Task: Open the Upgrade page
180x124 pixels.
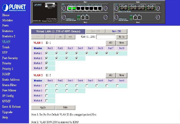Action: pyautogui.click(x=7, y=112)
